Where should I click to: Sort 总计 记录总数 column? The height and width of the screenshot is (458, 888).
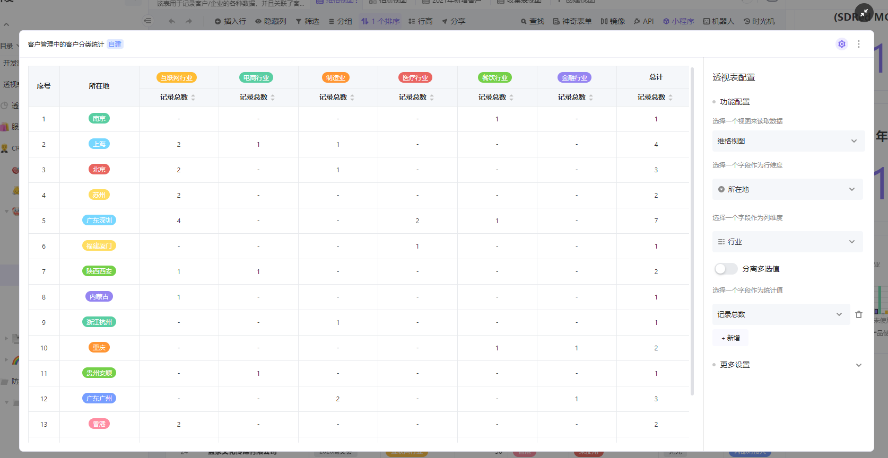point(671,98)
